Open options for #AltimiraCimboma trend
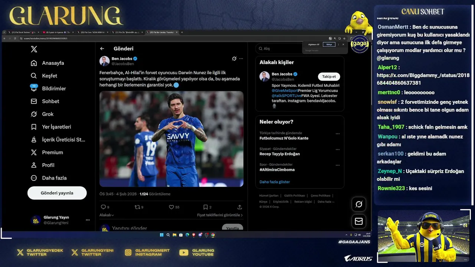This screenshot has width=475, height=267. coord(338,165)
